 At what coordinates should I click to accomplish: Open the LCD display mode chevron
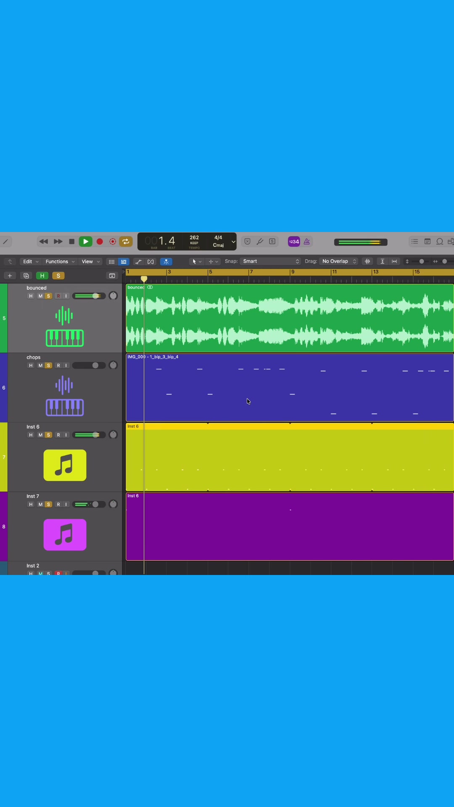point(233,242)
